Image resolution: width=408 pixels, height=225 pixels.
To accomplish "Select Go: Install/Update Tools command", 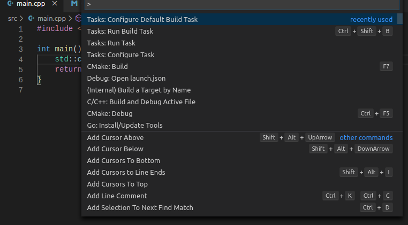I will click(x=125, y=125).
